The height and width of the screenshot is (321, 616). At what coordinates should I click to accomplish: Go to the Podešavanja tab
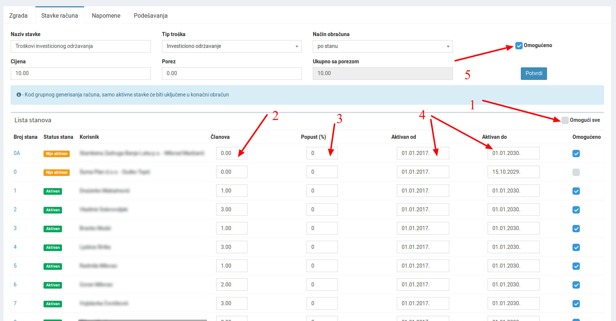click(150, 15)
